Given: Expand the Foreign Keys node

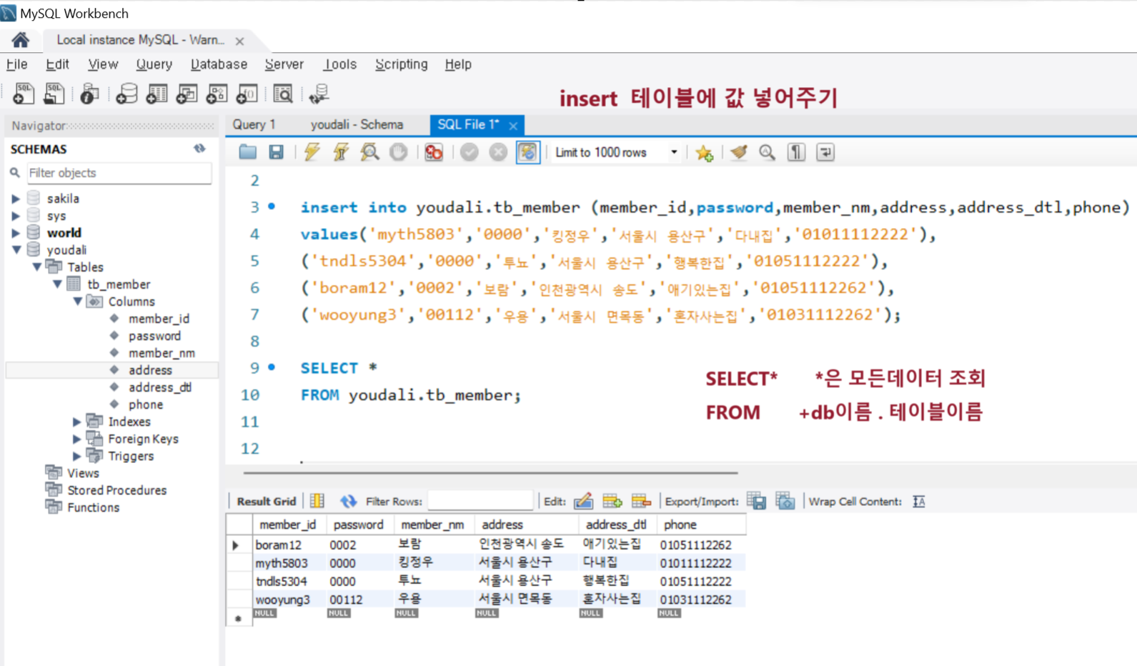Looking at the screenshot, I should 77,439.
